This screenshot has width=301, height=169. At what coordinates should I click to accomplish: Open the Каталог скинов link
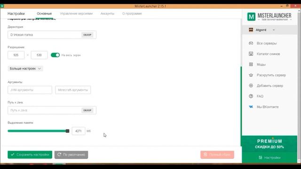pos(268,54)
